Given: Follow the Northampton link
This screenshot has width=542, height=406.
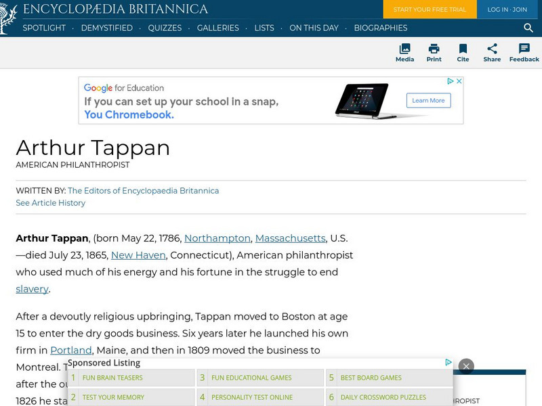Looking at the screenshot, I should pos(217,238).
